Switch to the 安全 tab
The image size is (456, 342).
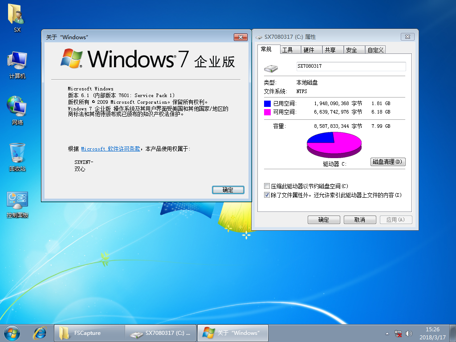click(x=354, y=50)
